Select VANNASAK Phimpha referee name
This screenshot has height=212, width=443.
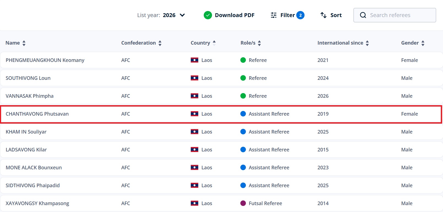coord(29,96)
